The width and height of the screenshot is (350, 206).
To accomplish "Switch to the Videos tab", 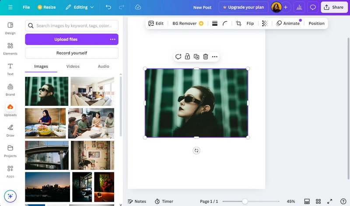I will [x=73, y=66].
